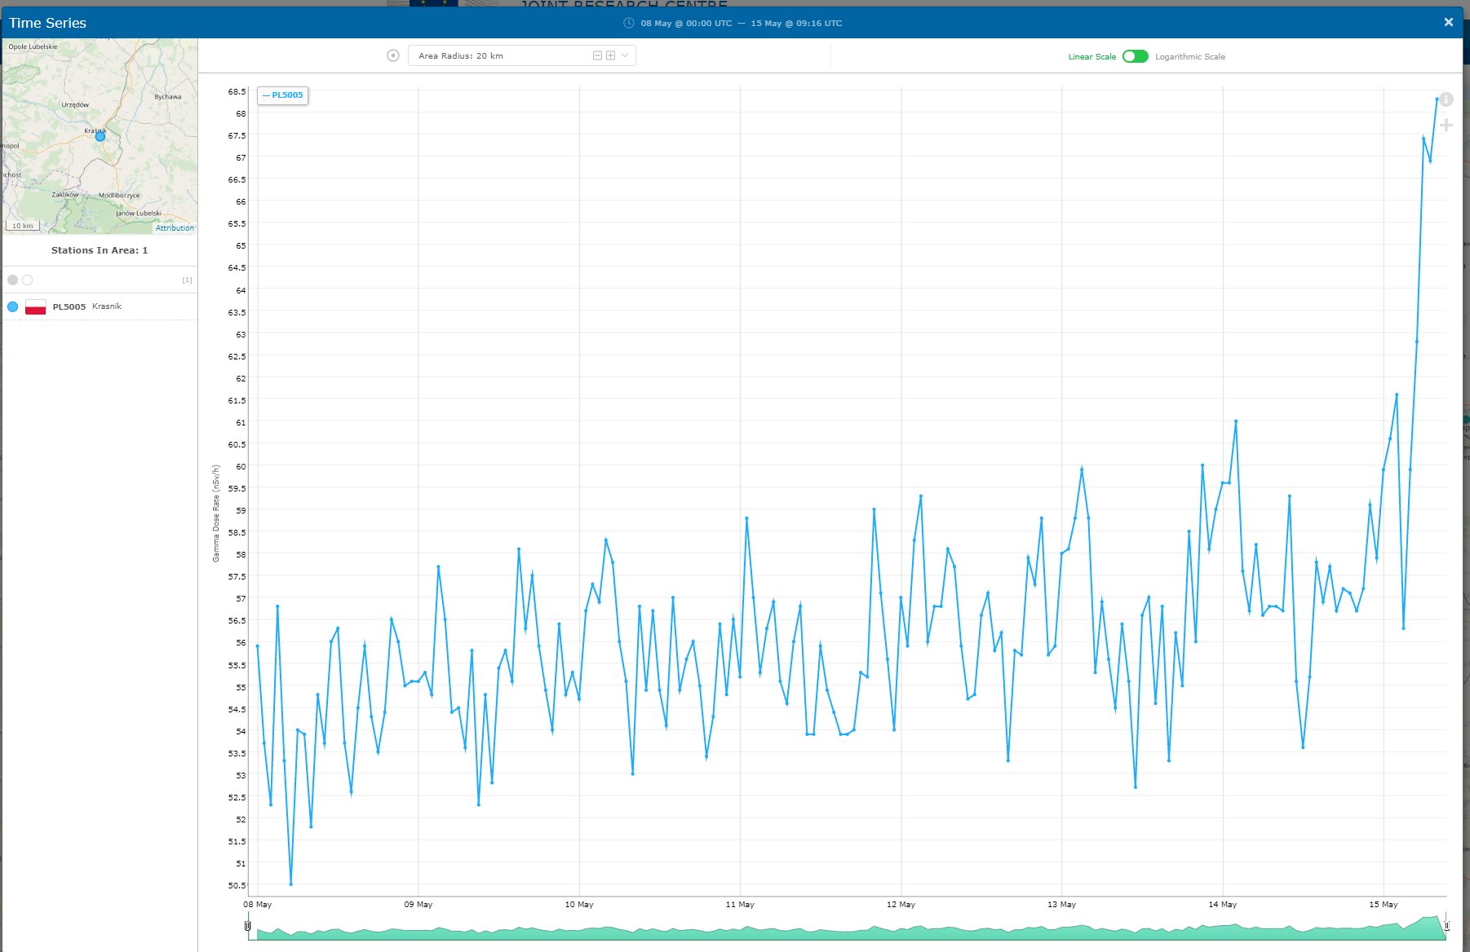Select the Krasnik station name
Viewport: 1470px width, 952px height.
(x=107, y=306)
